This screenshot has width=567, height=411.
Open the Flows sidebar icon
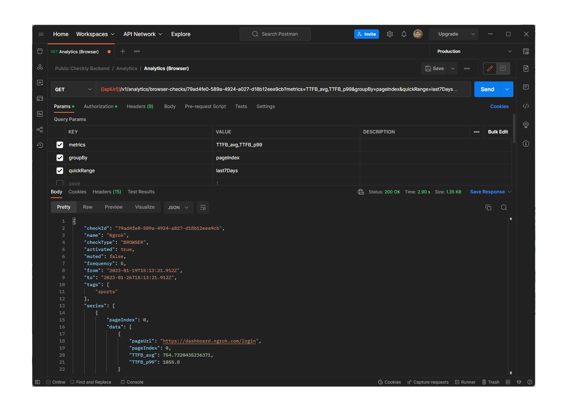click(x=40, y=129)
